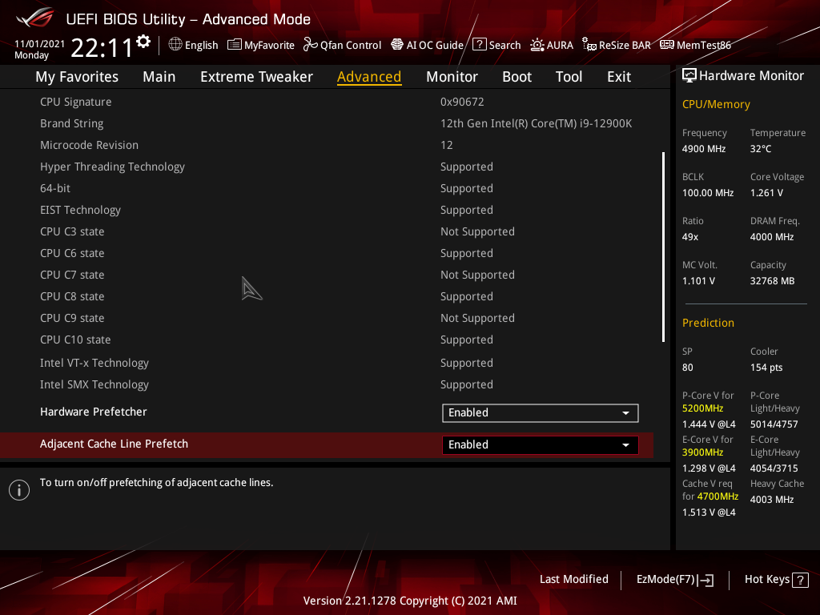This screenshot has height=615, width=820.
Task: Click the Search question-mark icon
Action: click(x=479, y=45)
